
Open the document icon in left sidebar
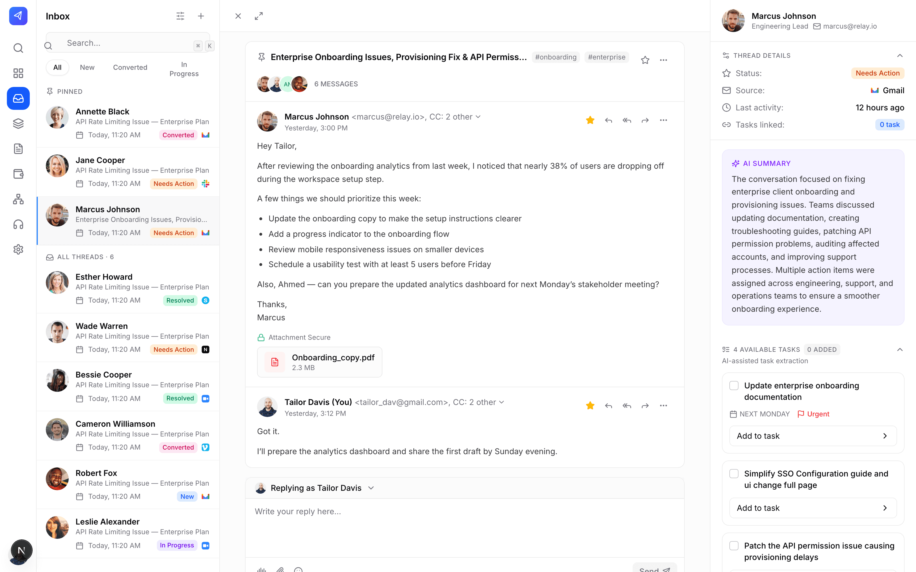coord(18,149)
